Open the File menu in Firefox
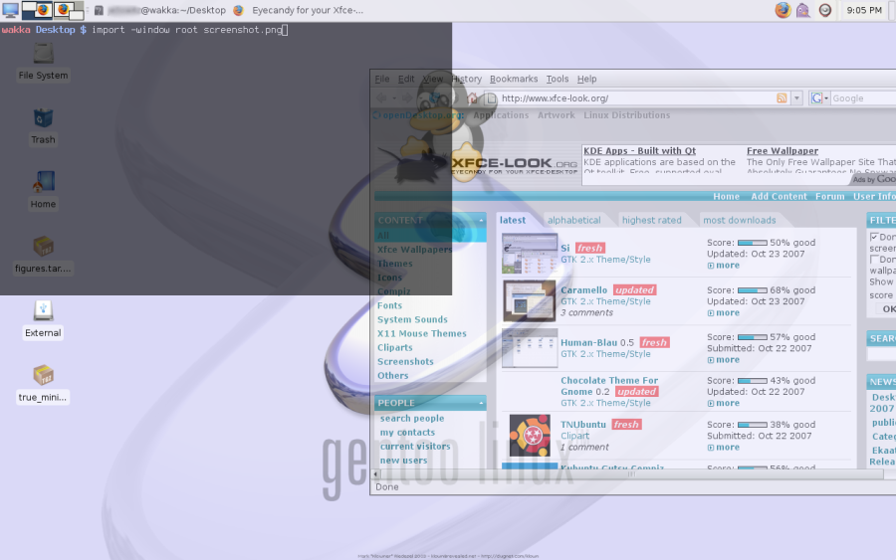The width and height of the screenshot is (896, 560). click(381, 79)
